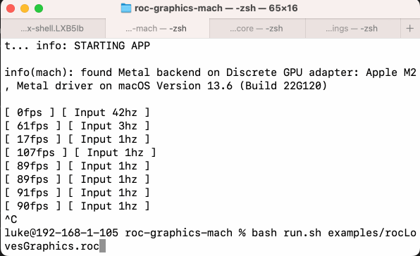Image resolution: width=420 pixels, height=256 pixels.
Task: Switch to the x-shell.LXB5Ib tab
Action: (x=53, y=28)
